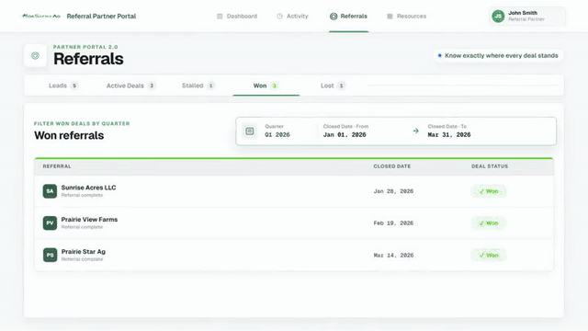Click the Active Deals count badge
This screenshot has height=331, width=588.
(x=152, y=86)
